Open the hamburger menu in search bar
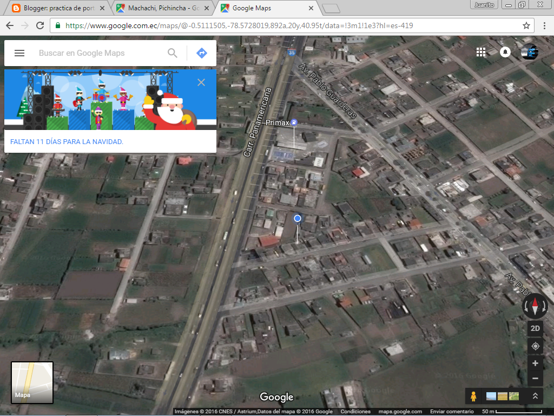Screen dimensions: 554x416 pyautogui.click(x=19, y=53)
